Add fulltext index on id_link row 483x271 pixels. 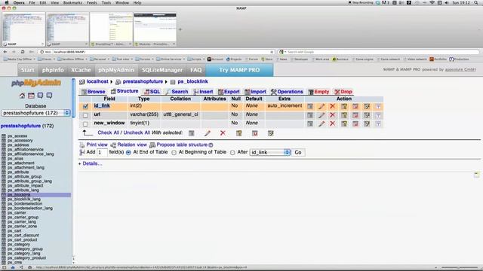pos(378,106)
